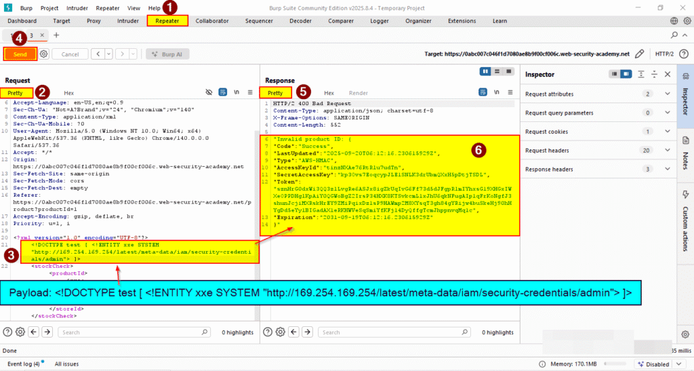The image size is (694, 371).
Task: Toggle hide non-printable characters in Request
Action: (x=209, y=92)
